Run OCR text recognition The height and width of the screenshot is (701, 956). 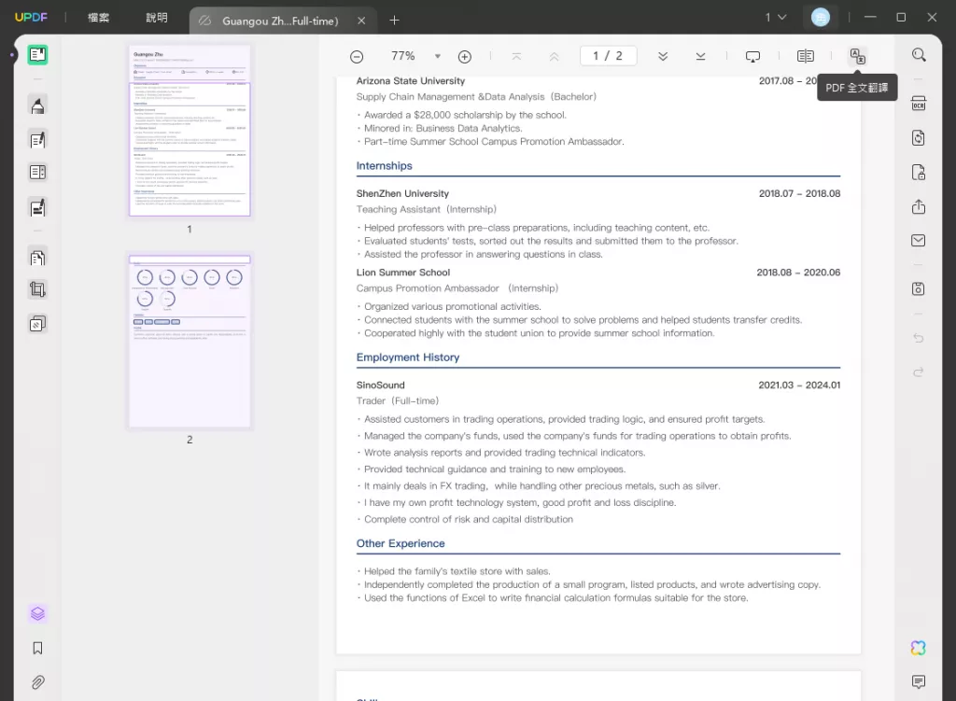[x=919, y=104]
